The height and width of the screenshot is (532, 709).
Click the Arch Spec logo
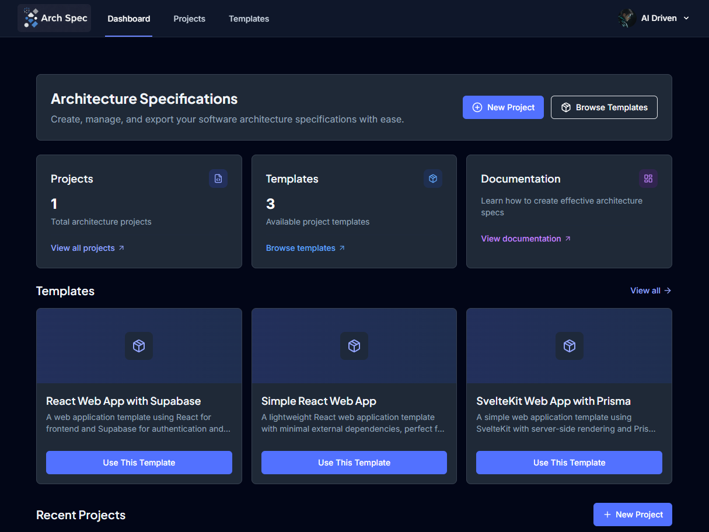(x=54, y=18)
